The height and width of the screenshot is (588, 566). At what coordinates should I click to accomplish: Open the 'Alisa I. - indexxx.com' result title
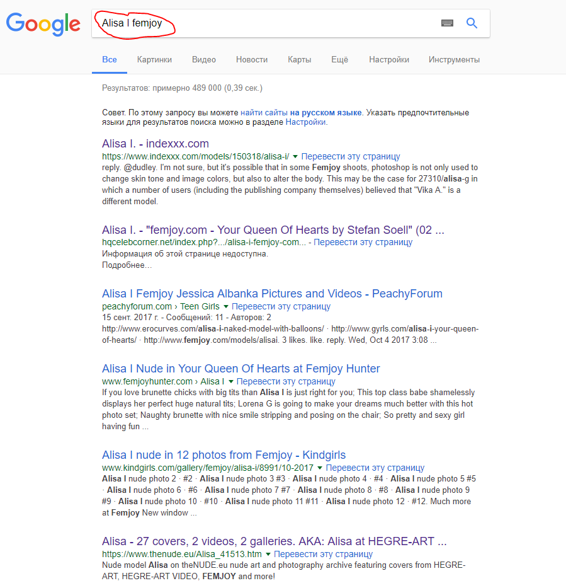(x=155, y=144)
